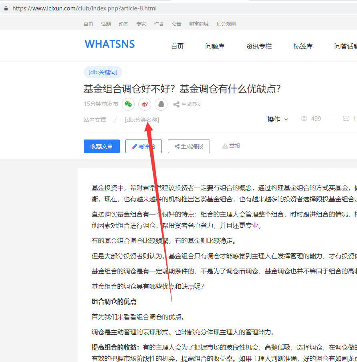Click the comment bubble icon

click(x=346, y=119)
